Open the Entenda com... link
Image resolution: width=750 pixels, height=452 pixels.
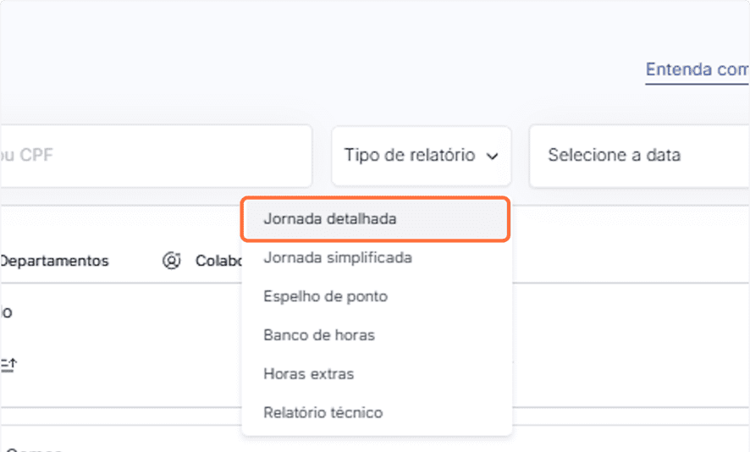[697, 69]
